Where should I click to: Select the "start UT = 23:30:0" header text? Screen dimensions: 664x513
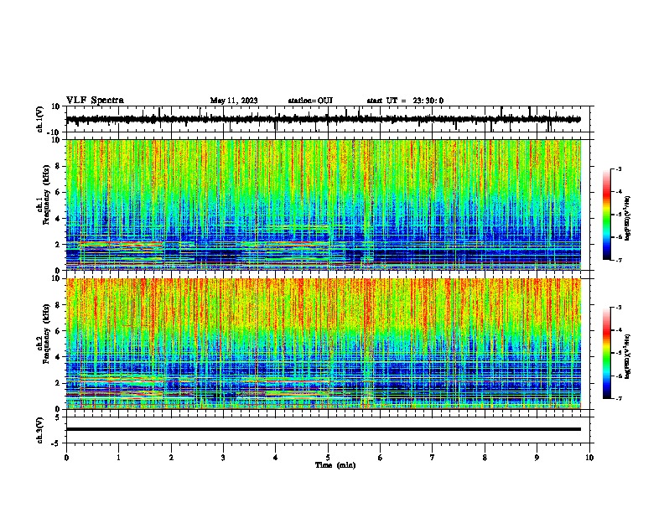405,101
